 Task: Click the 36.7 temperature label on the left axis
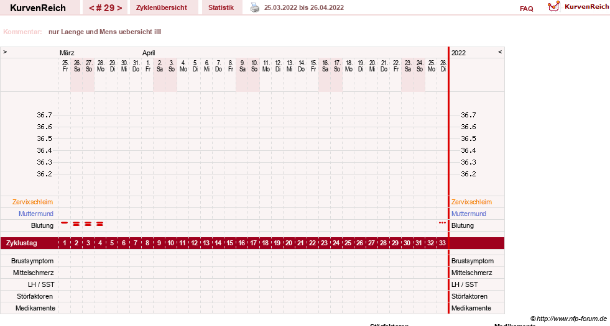point(44,115)
